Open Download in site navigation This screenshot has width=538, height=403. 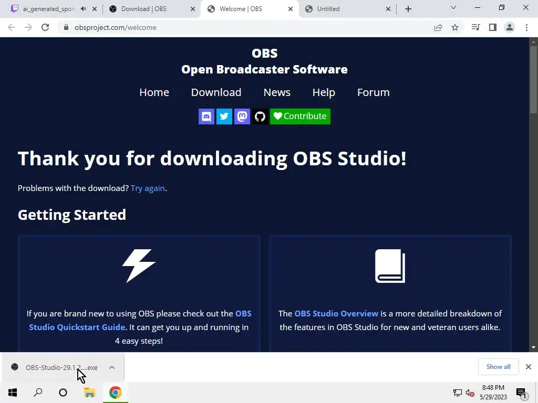[x=216, y=92]
